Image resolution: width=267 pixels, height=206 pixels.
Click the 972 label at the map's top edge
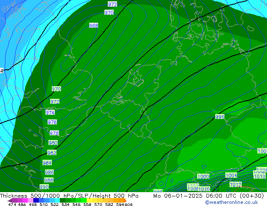[112, 4]
